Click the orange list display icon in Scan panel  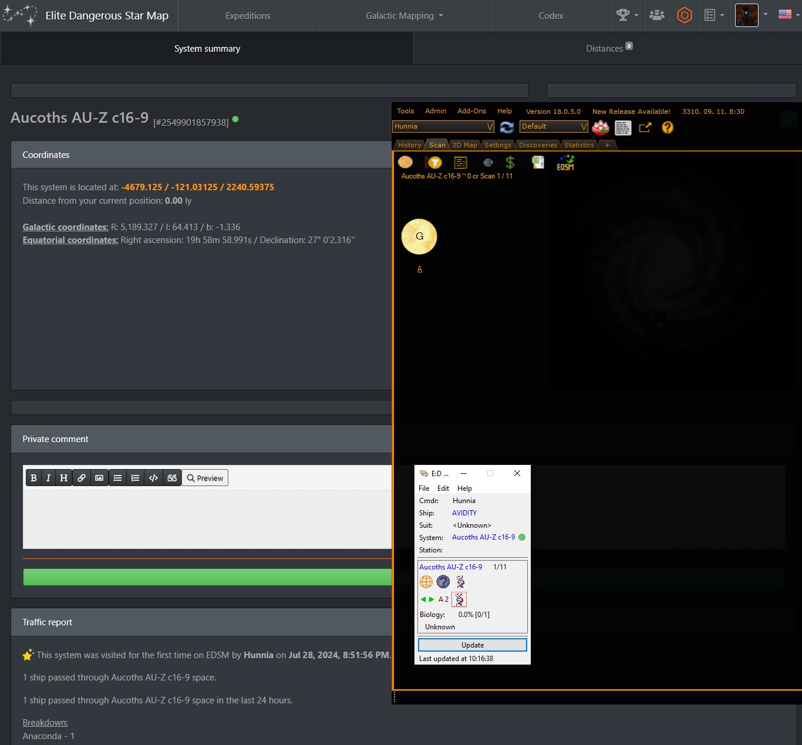coord(461,163)
